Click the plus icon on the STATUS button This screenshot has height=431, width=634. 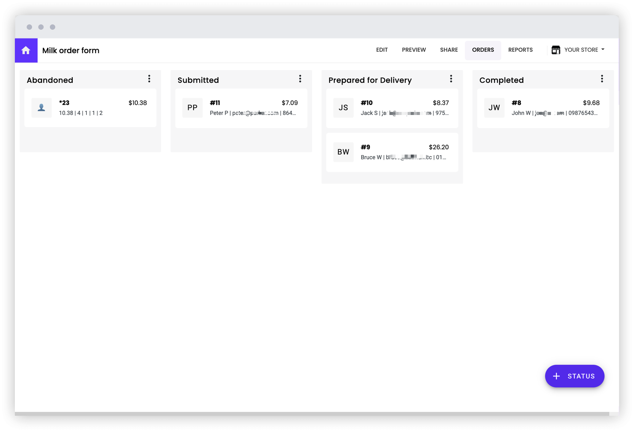(556, 376)
